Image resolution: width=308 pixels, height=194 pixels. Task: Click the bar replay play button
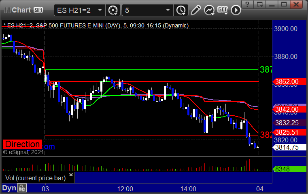tap(236, 10)
